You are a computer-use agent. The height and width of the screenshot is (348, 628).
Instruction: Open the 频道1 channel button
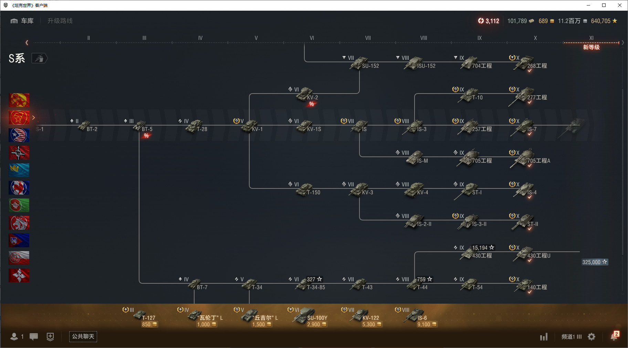click(571, 337)
